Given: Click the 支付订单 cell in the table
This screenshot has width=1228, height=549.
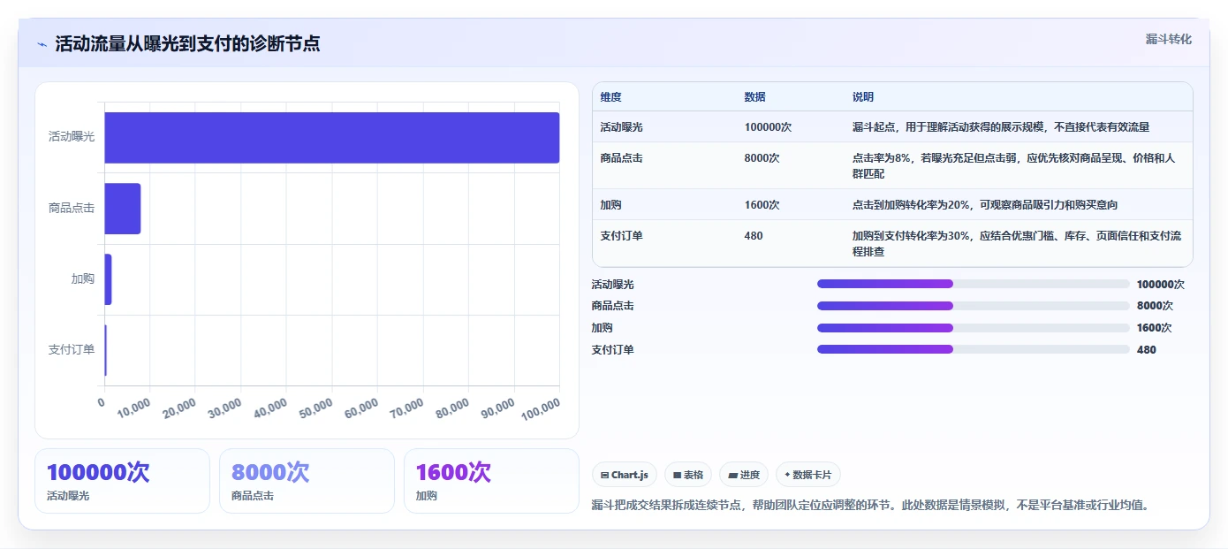Looking at the screenshot, I should [622, 236].
